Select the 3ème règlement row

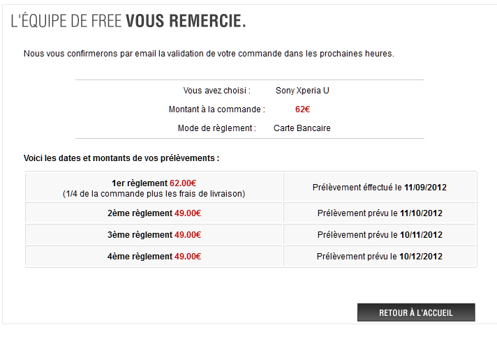[154, 235]
